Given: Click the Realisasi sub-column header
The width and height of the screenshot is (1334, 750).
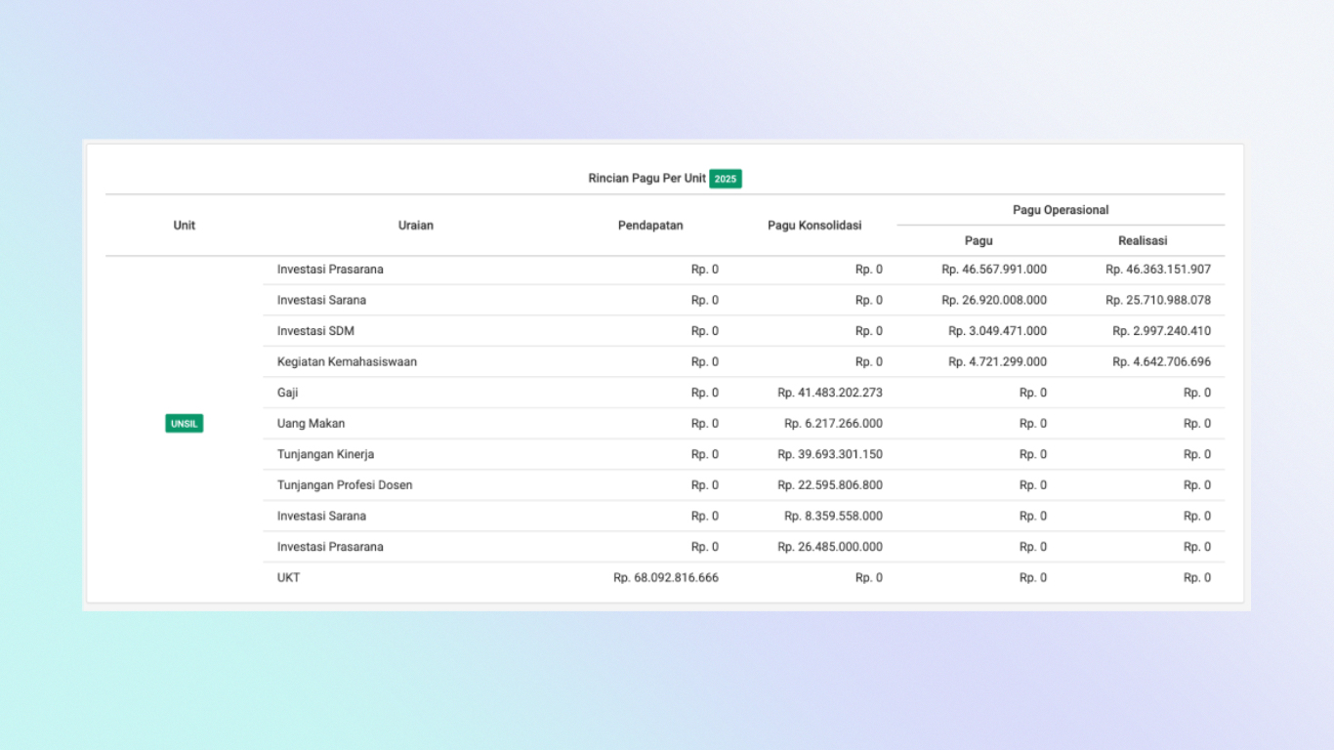Looking at the screenshot, I should click(1143, 240).
